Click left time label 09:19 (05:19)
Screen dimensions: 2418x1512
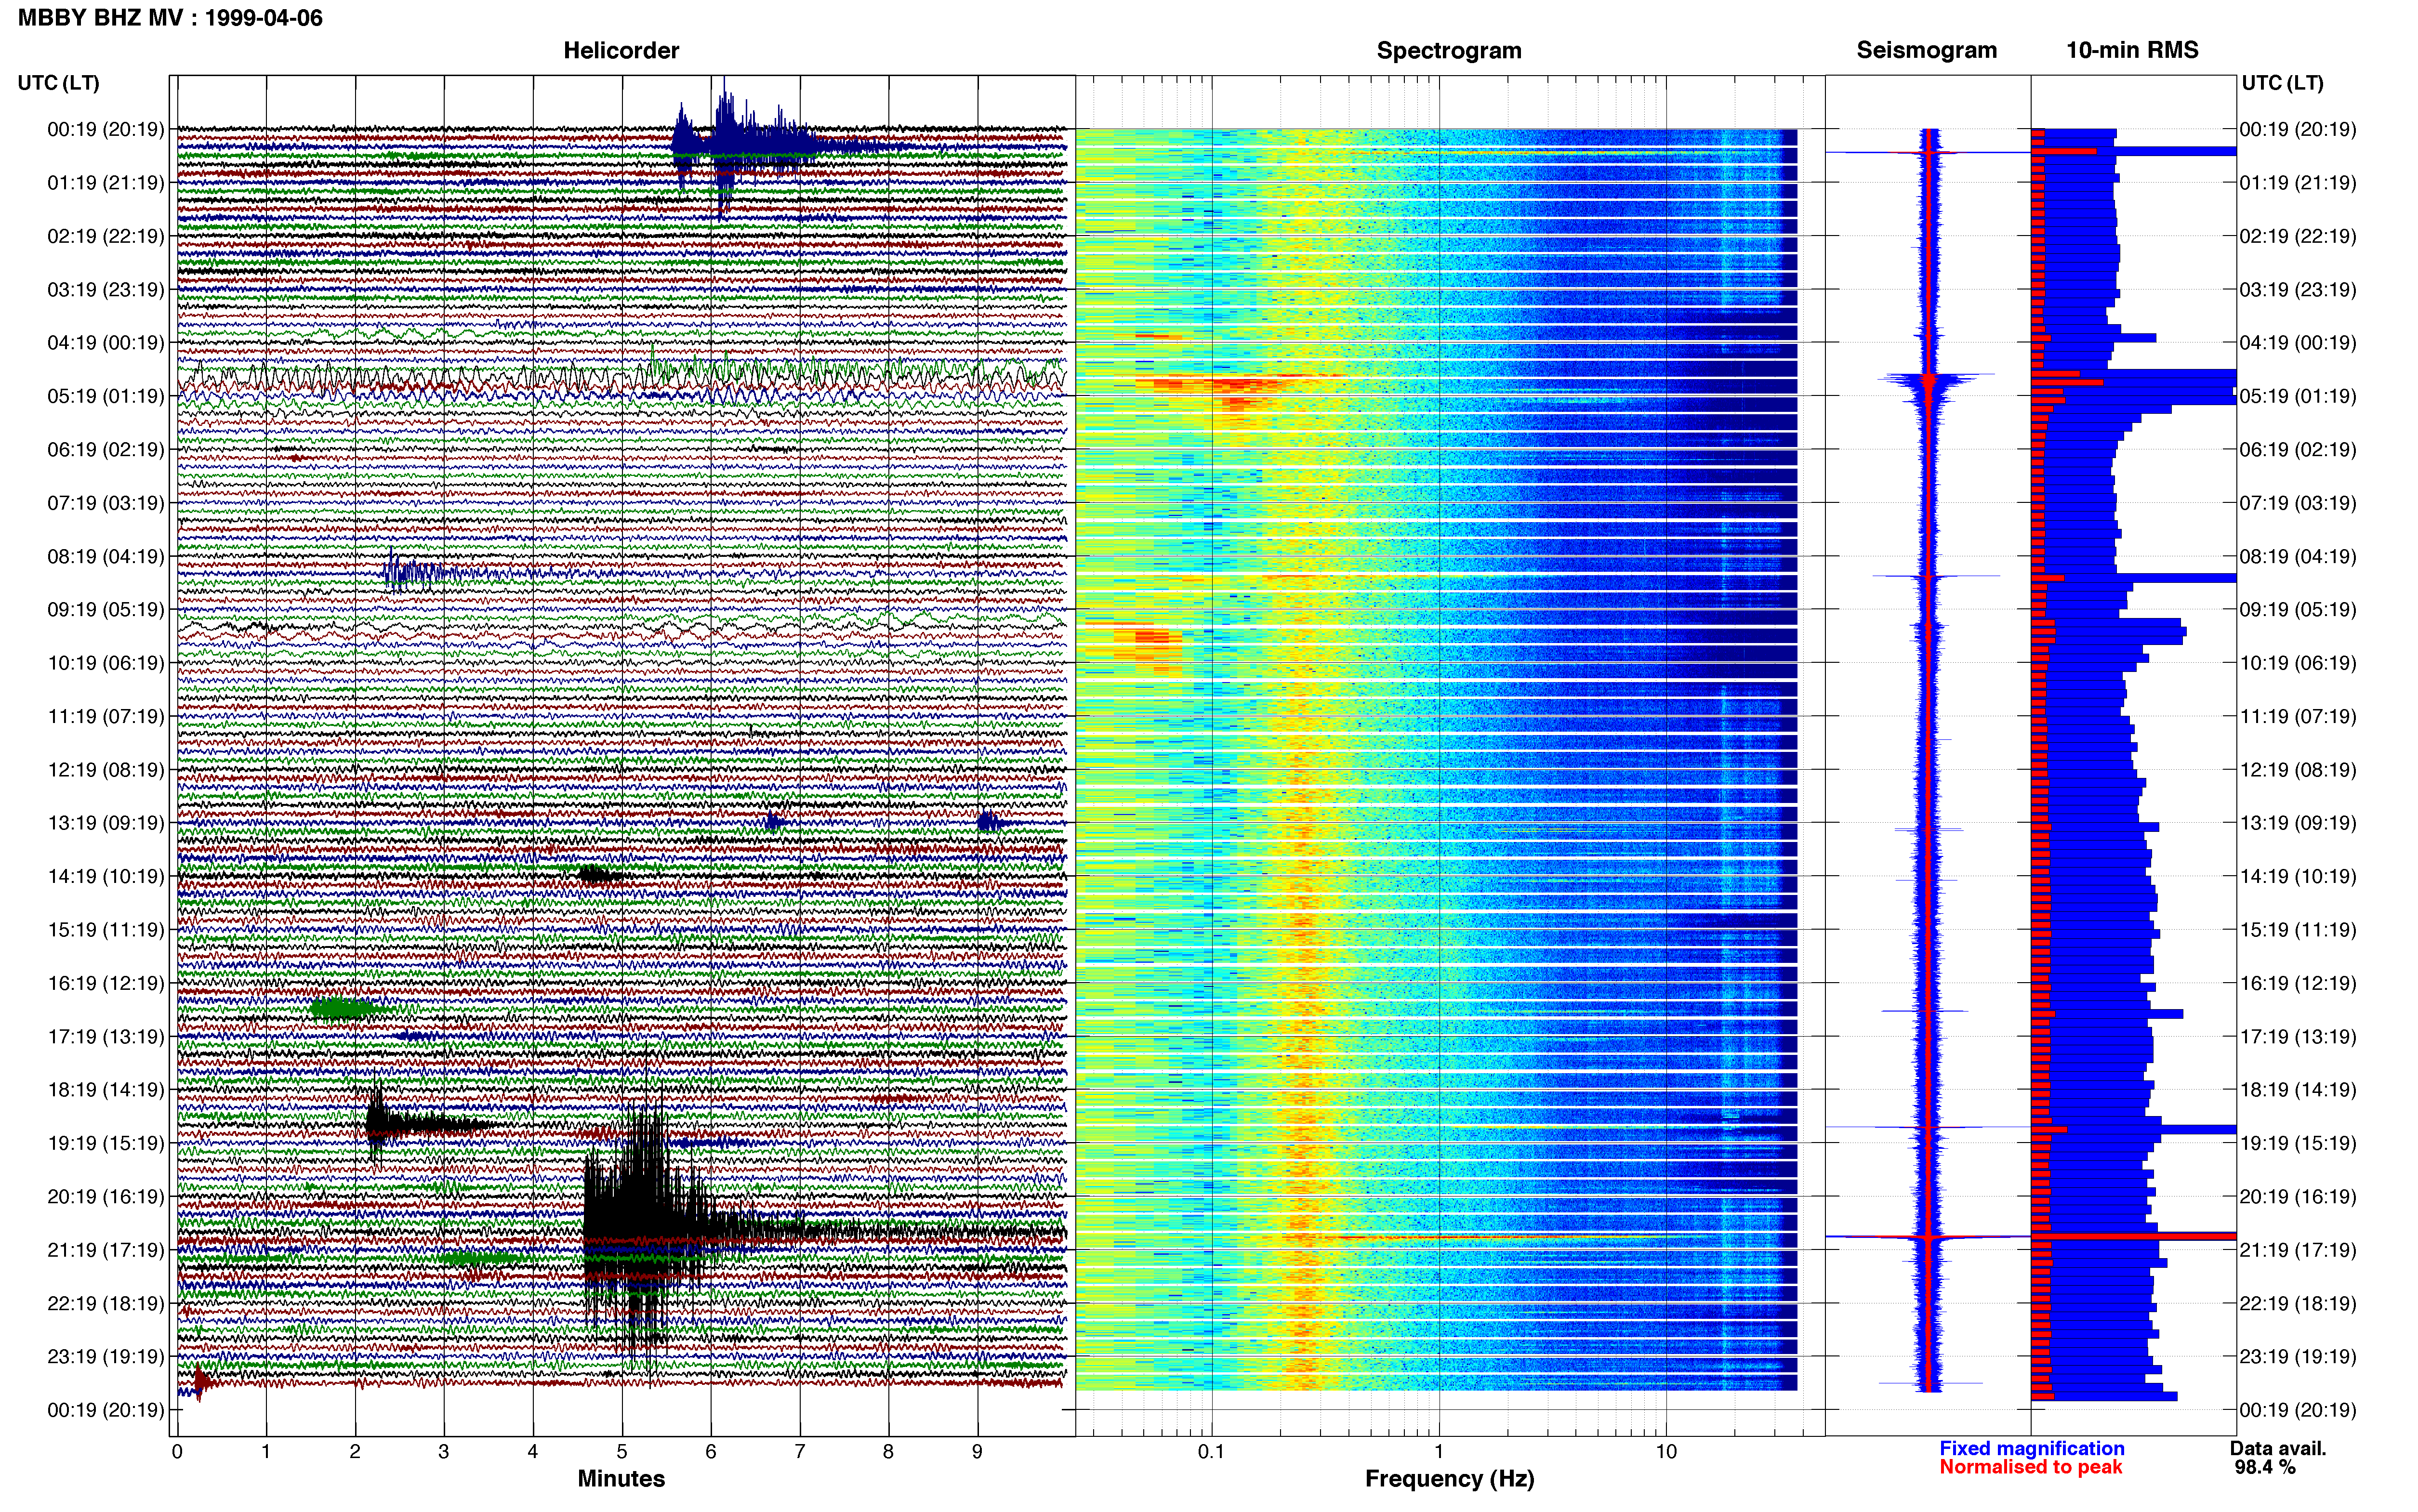pyautogui.click(x=106, y=609)
